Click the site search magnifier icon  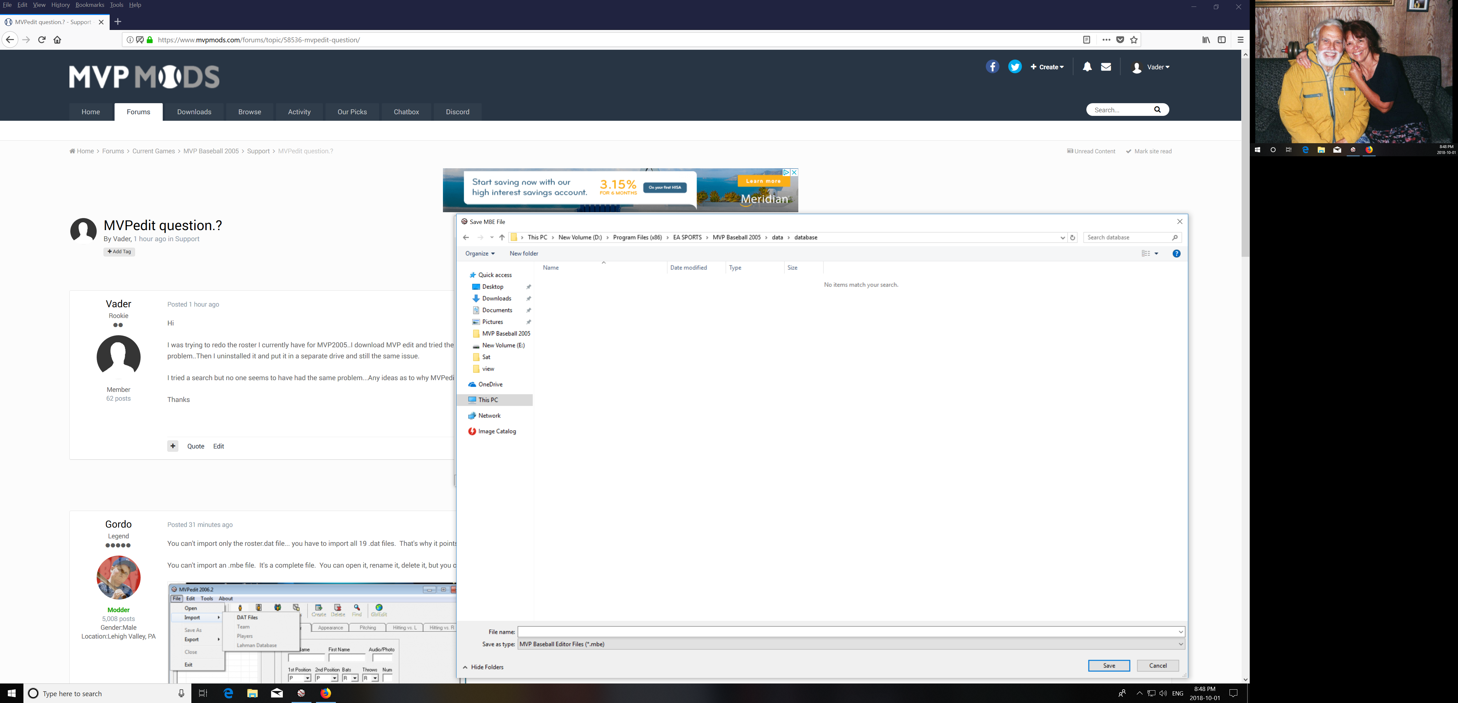pyautogui.click(x=1158, y=110)
